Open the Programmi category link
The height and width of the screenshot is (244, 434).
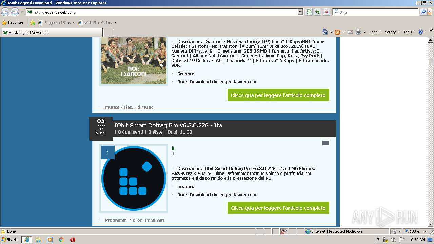pyautogui.click(x=116, y=220)
